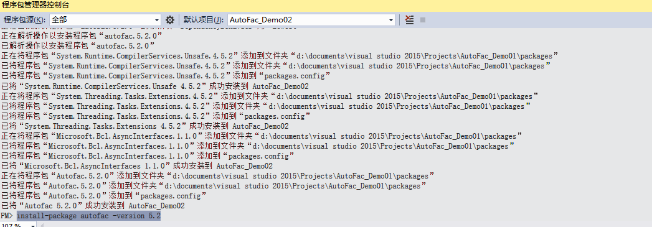
Task: Click the System.Threading.Tasks.Extensions added to packages.config line
Action: 156,116
